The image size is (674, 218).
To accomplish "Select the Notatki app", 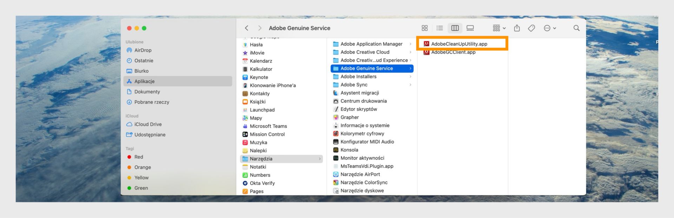I will click(x=282, y=167).
